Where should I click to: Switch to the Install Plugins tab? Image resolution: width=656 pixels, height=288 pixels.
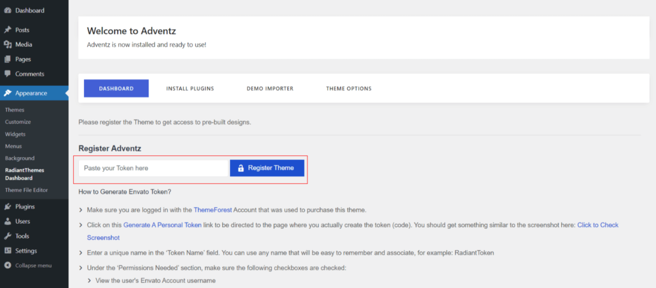[x=190, y=89]
